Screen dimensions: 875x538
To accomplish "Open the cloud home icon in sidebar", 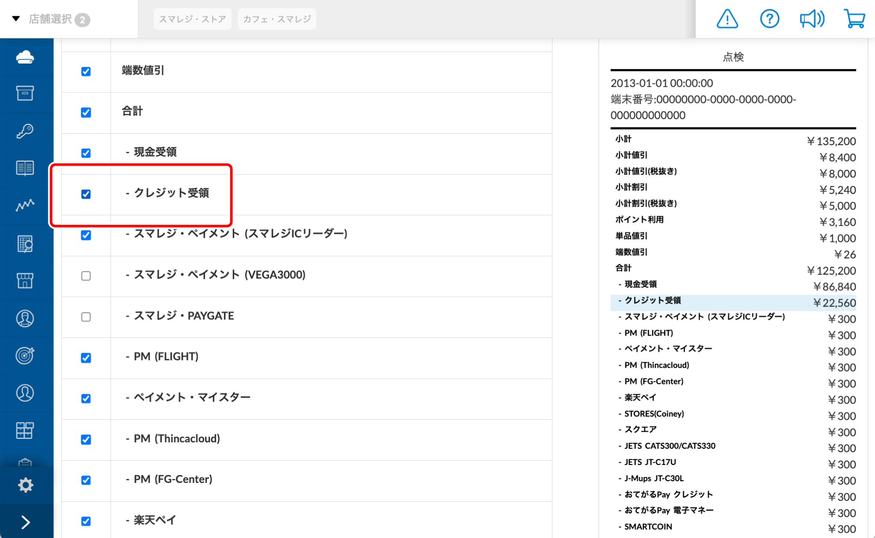I will pyautogui.click(x=25, y=57).
